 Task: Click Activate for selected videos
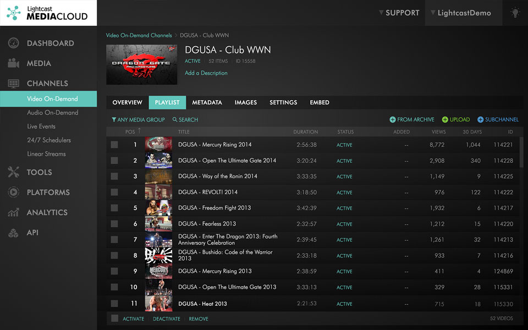coord(133,318)
